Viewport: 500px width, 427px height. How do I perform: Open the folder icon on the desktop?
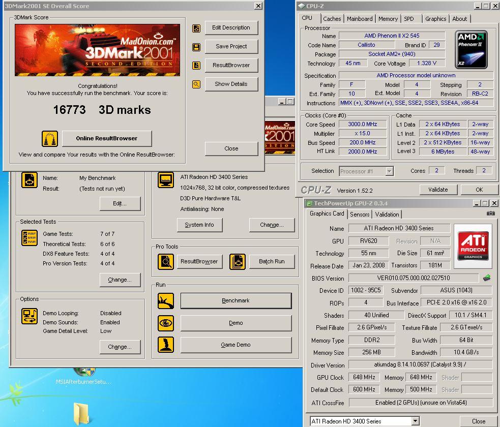81,414
